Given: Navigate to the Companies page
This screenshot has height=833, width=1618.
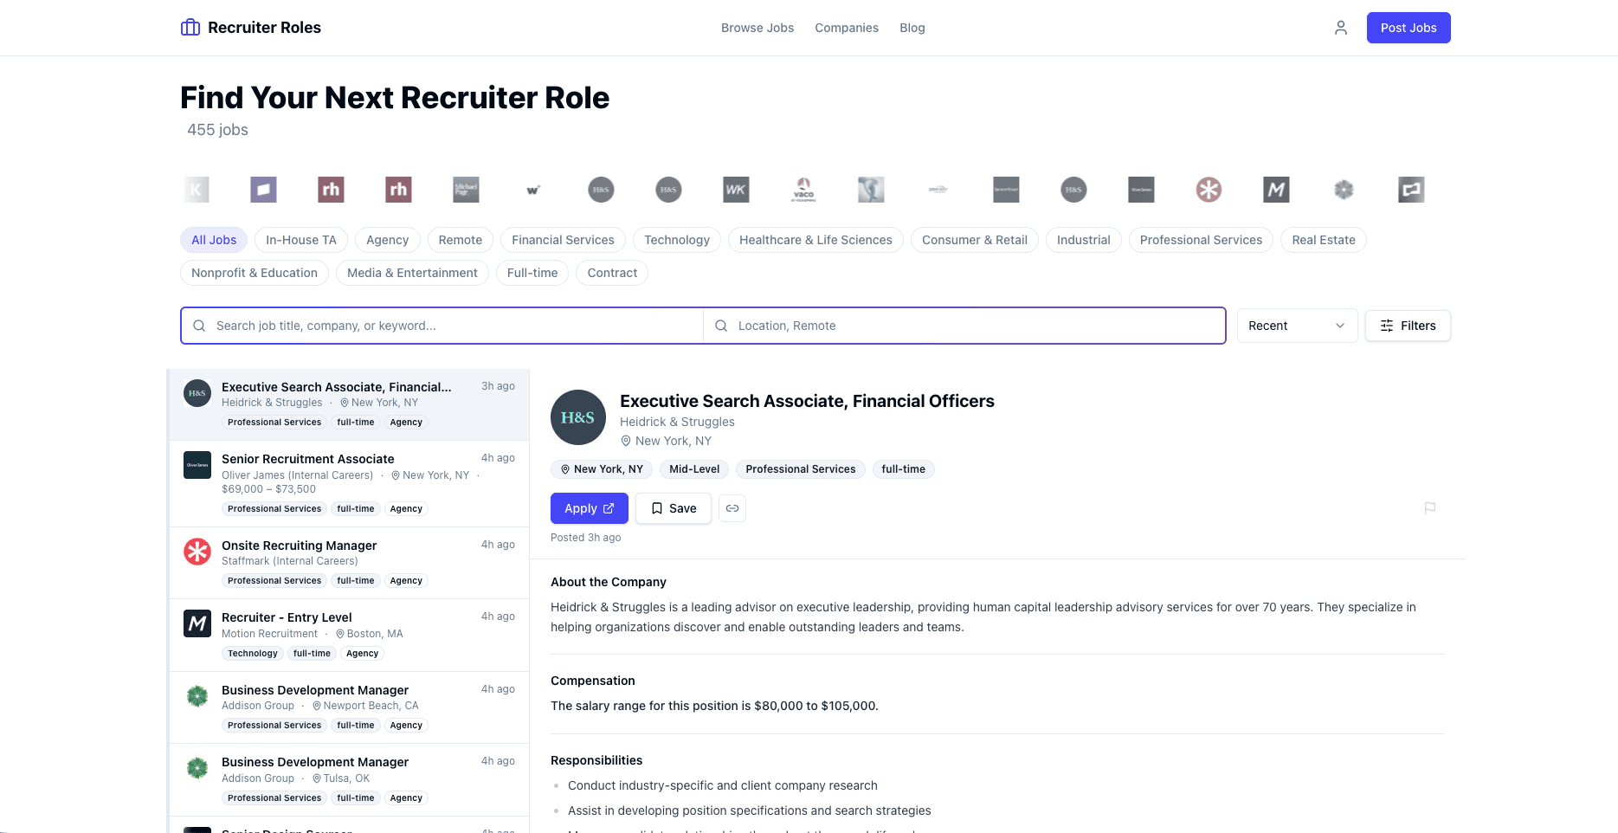Looking at the screenshot, I should click(x=846, y=27).
